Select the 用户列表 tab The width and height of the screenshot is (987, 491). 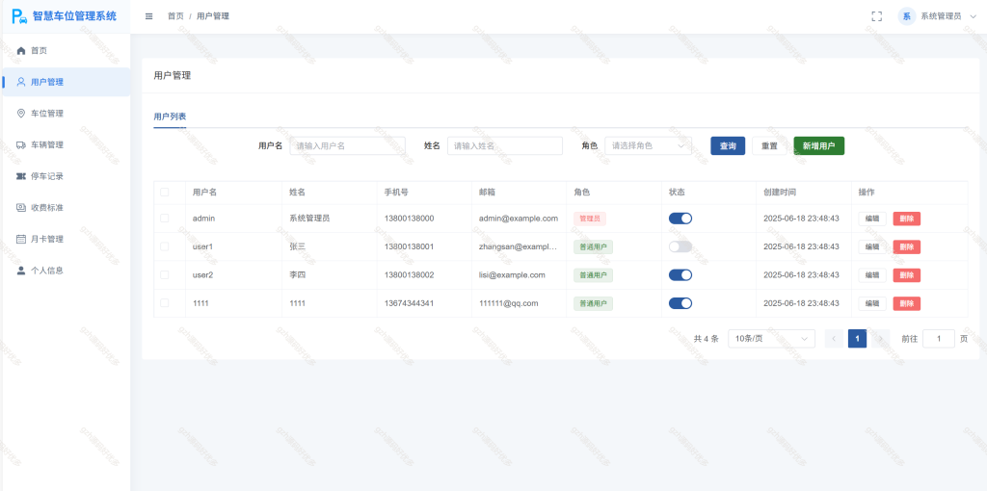point(170,116)
